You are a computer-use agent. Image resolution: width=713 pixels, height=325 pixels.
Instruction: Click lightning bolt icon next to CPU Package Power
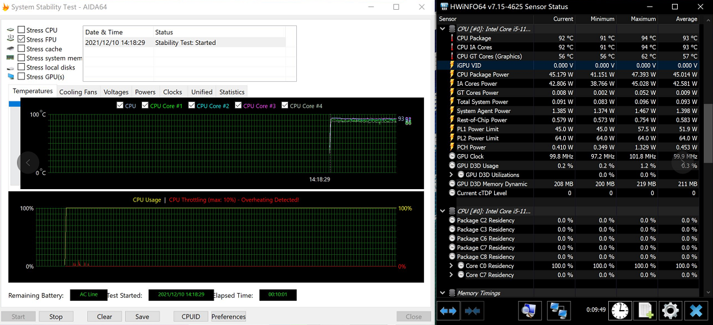click(452, 75)
